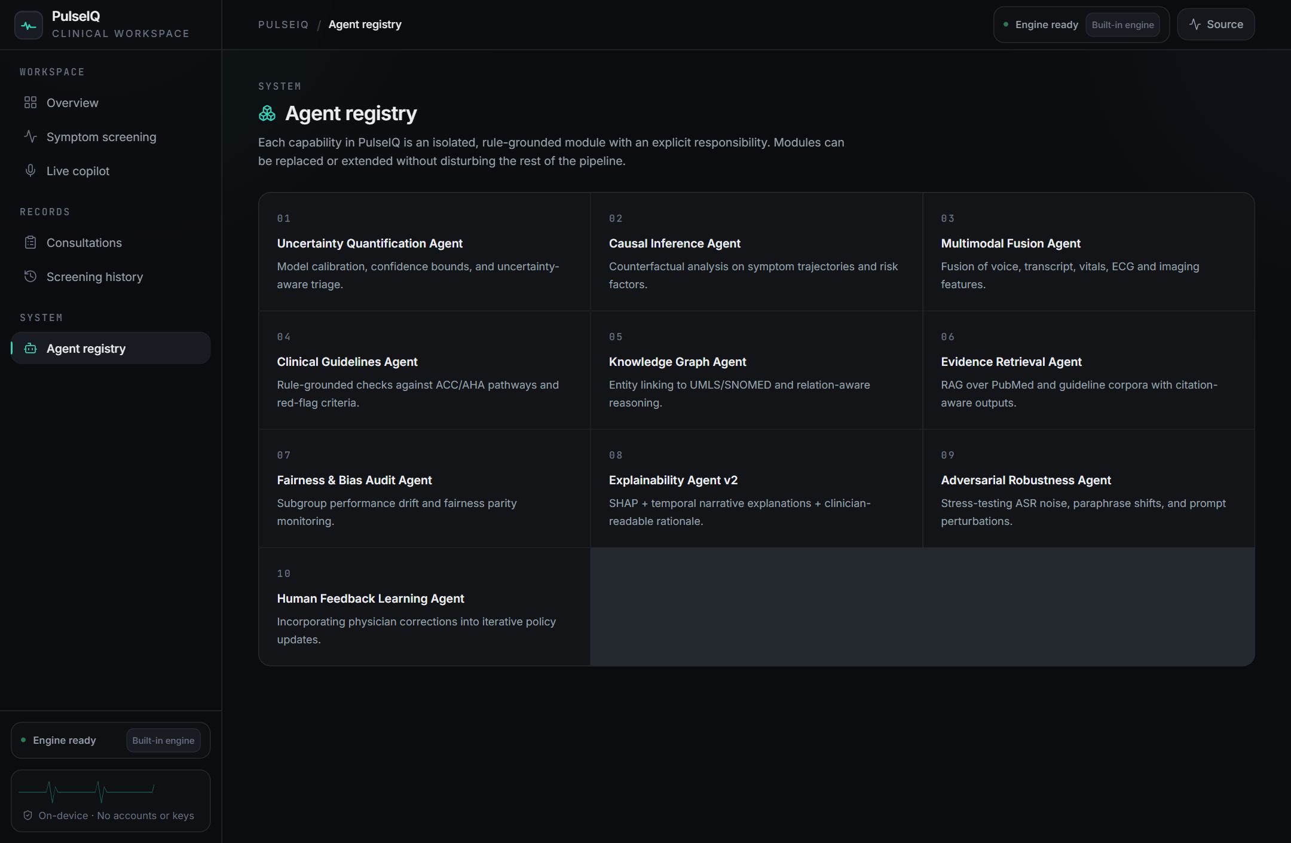The width and height of the screenshot is (1291, 843).
Task: Click the ECG waveform graphic in sidebar
Action: coord(87,792)
